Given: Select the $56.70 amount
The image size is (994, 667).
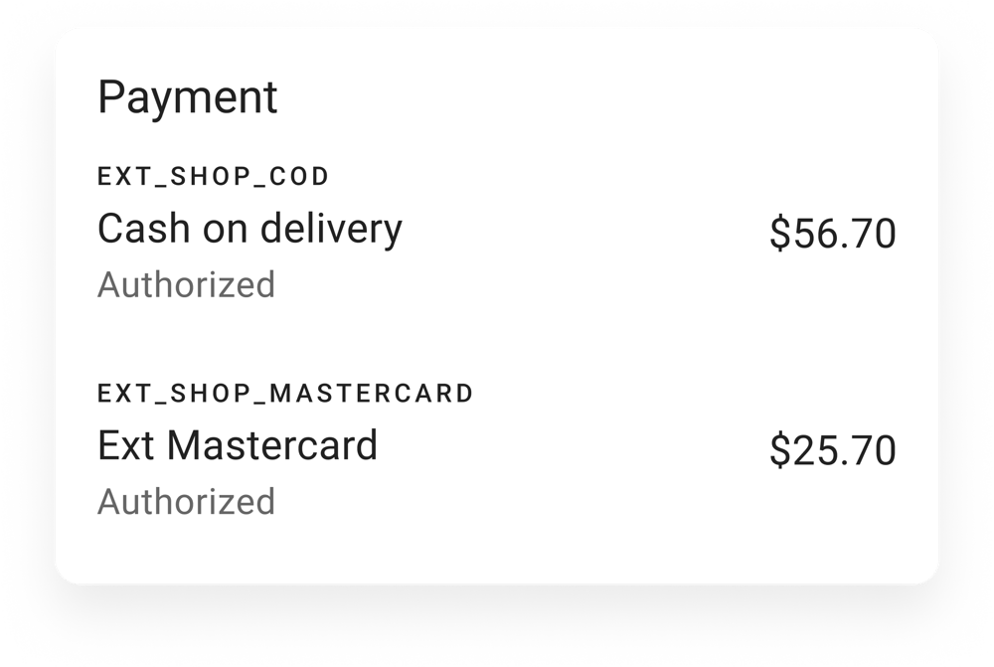Looking at the screenshot, I should click(833, 235).
